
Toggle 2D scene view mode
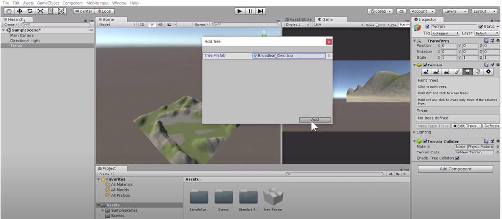click(142, 24)
